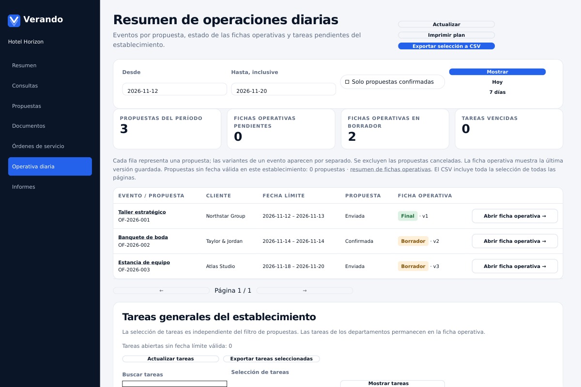Click Imprimir plan

446,35
